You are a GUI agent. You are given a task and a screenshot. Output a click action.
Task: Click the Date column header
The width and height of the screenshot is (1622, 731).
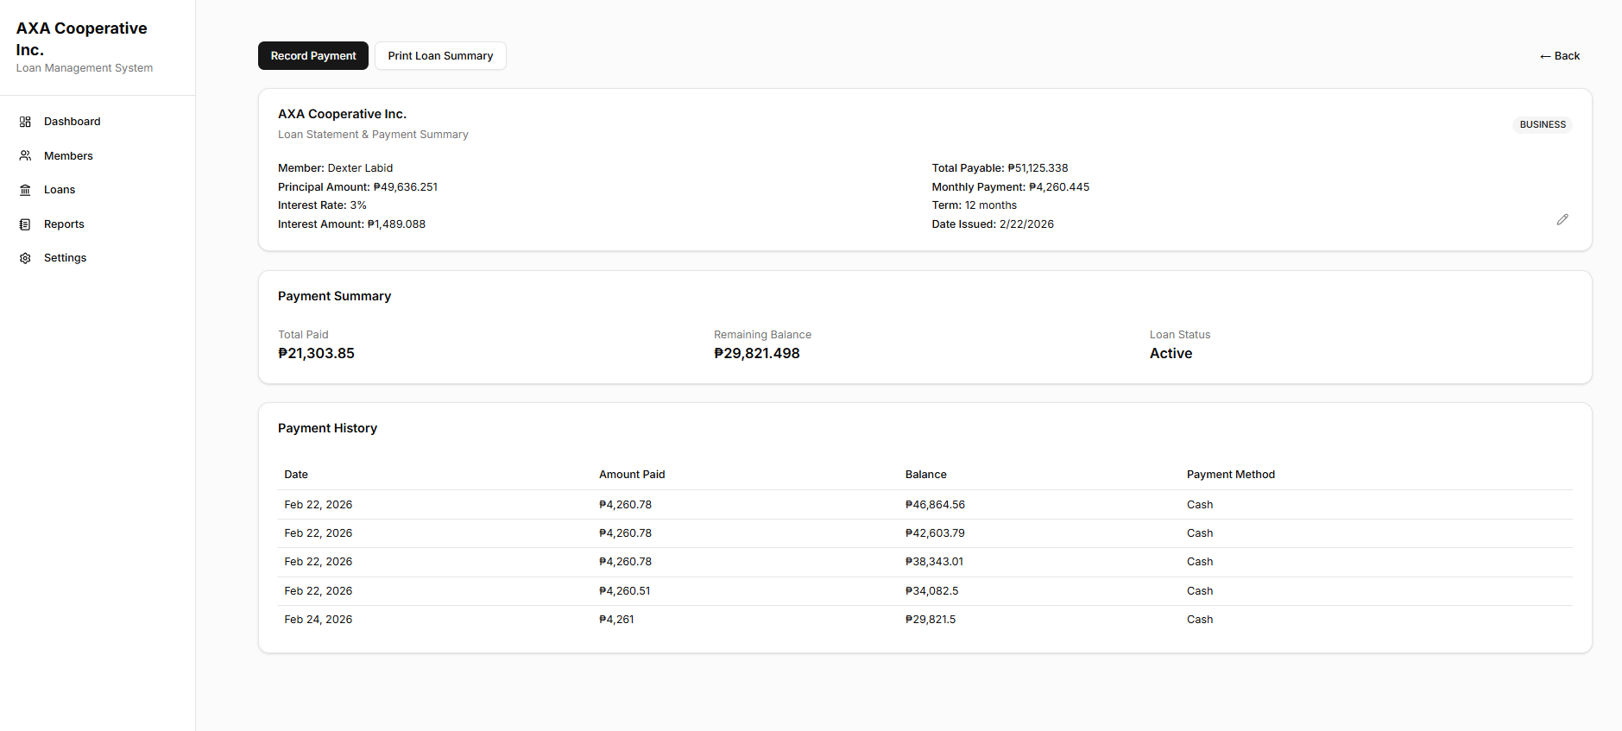pos(296,475)
